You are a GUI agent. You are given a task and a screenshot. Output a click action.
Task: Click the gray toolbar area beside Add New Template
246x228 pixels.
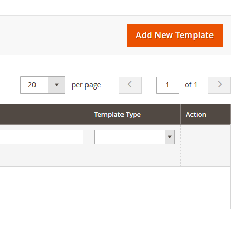(63, 35)
